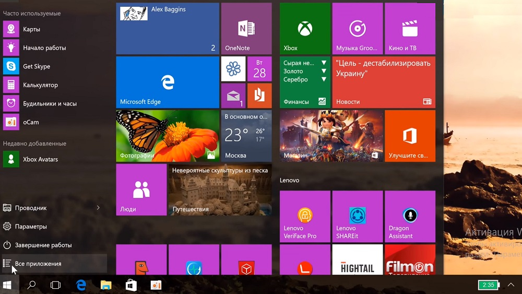The height and width of the screenshot is (294, 522).
Task: Show hidden system tray icons
Action: point(511,285)
